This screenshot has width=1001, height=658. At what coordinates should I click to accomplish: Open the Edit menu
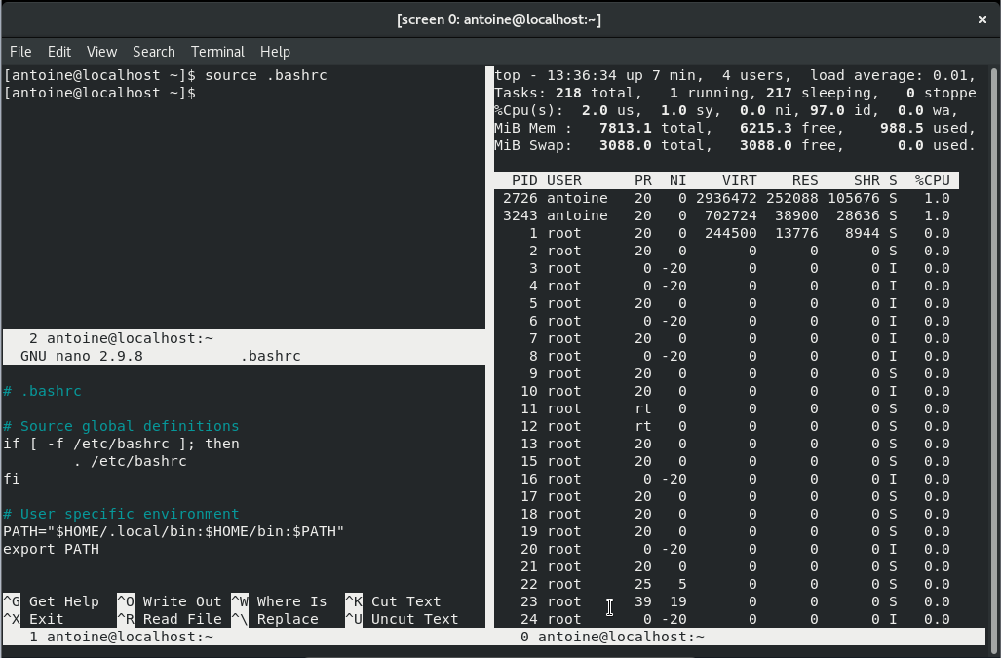coord(59,52)
